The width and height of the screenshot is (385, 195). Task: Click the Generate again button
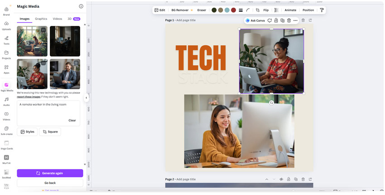click(50, 173)
